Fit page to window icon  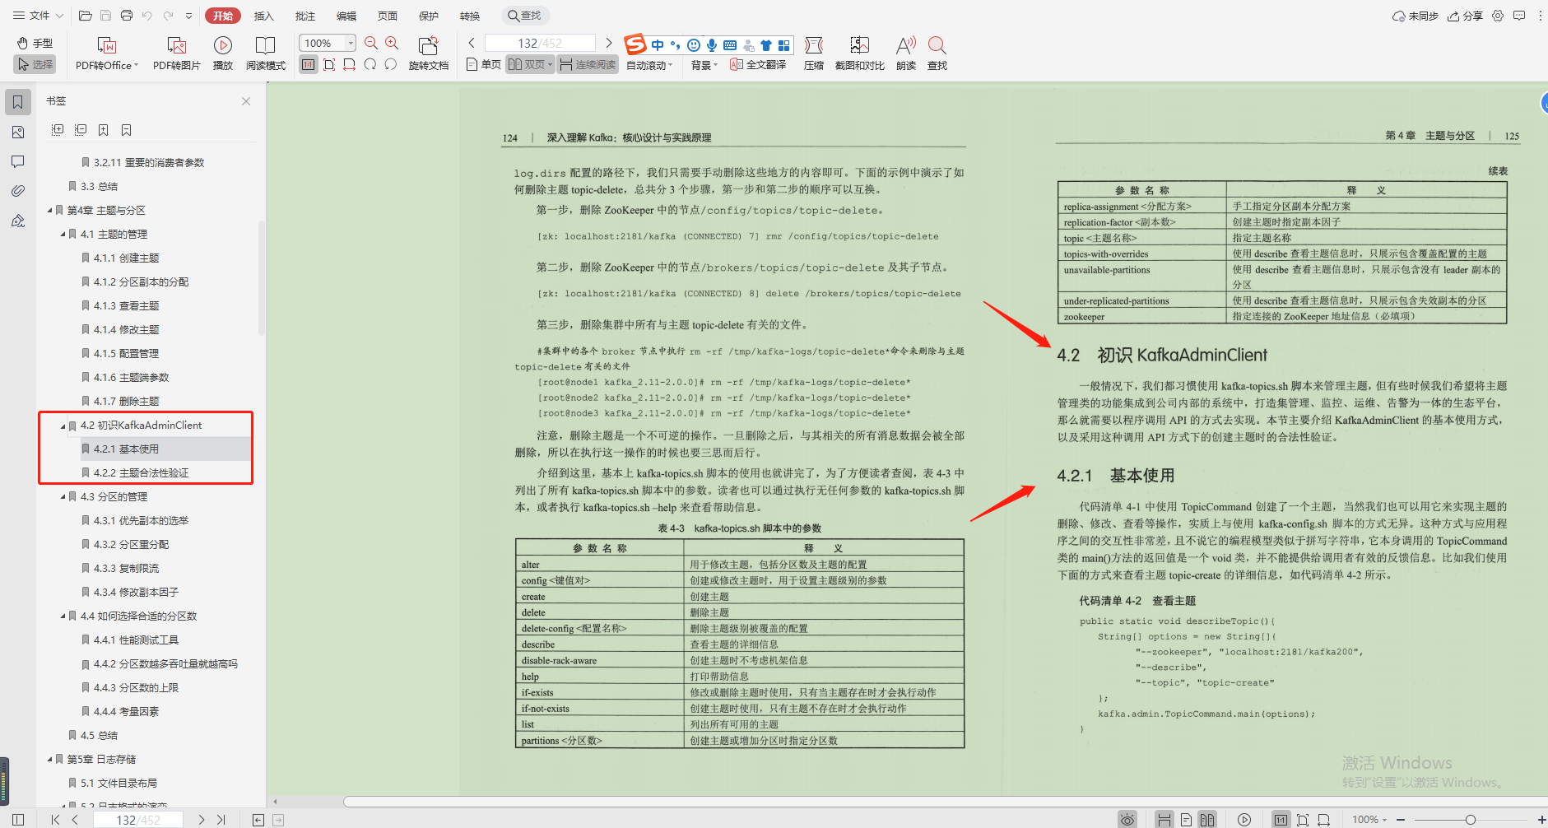[329, 64]
